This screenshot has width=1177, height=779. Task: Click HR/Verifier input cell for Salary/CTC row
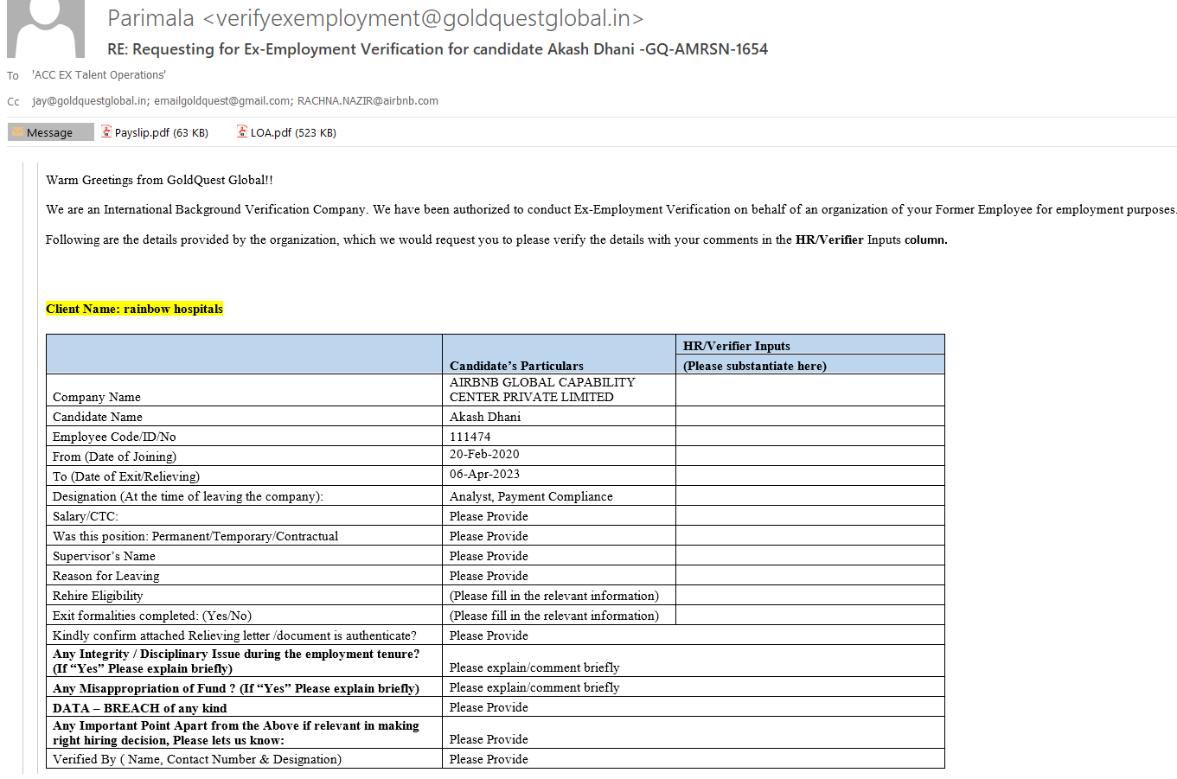809,516
